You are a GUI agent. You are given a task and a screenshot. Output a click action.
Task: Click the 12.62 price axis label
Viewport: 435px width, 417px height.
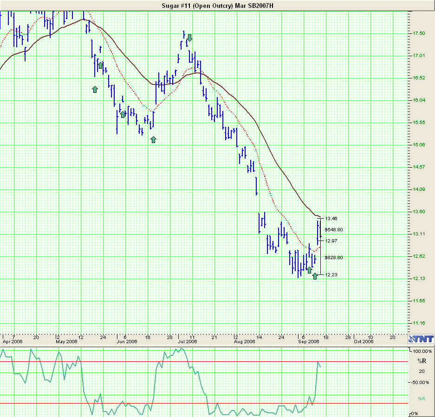point(419,256)
